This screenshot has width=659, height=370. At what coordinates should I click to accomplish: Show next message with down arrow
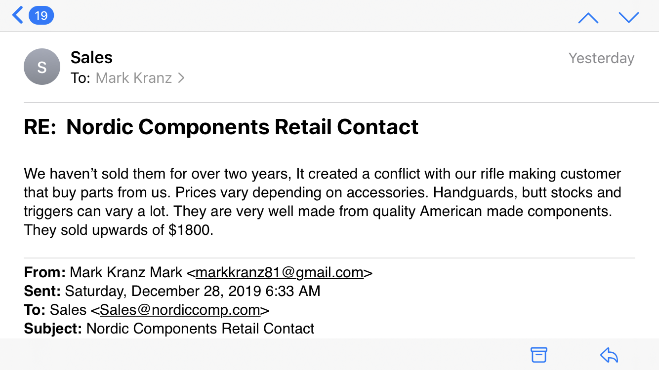click(629, 18)
